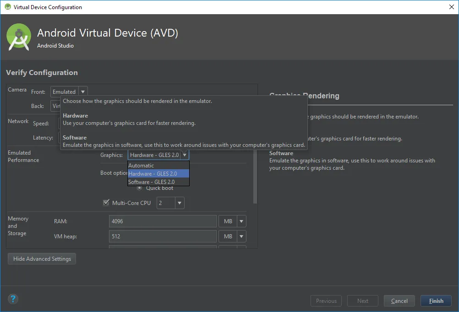Click the Cancel button

click(399, 301)
